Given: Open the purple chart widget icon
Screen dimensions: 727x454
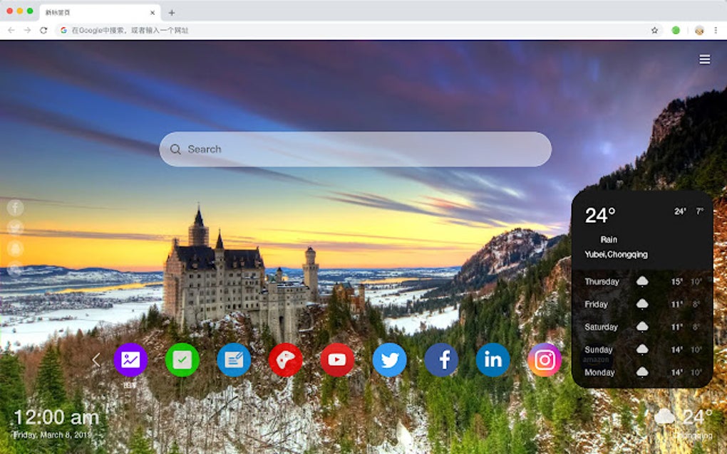Looking at the screenshot, I should tap(129, 360).
